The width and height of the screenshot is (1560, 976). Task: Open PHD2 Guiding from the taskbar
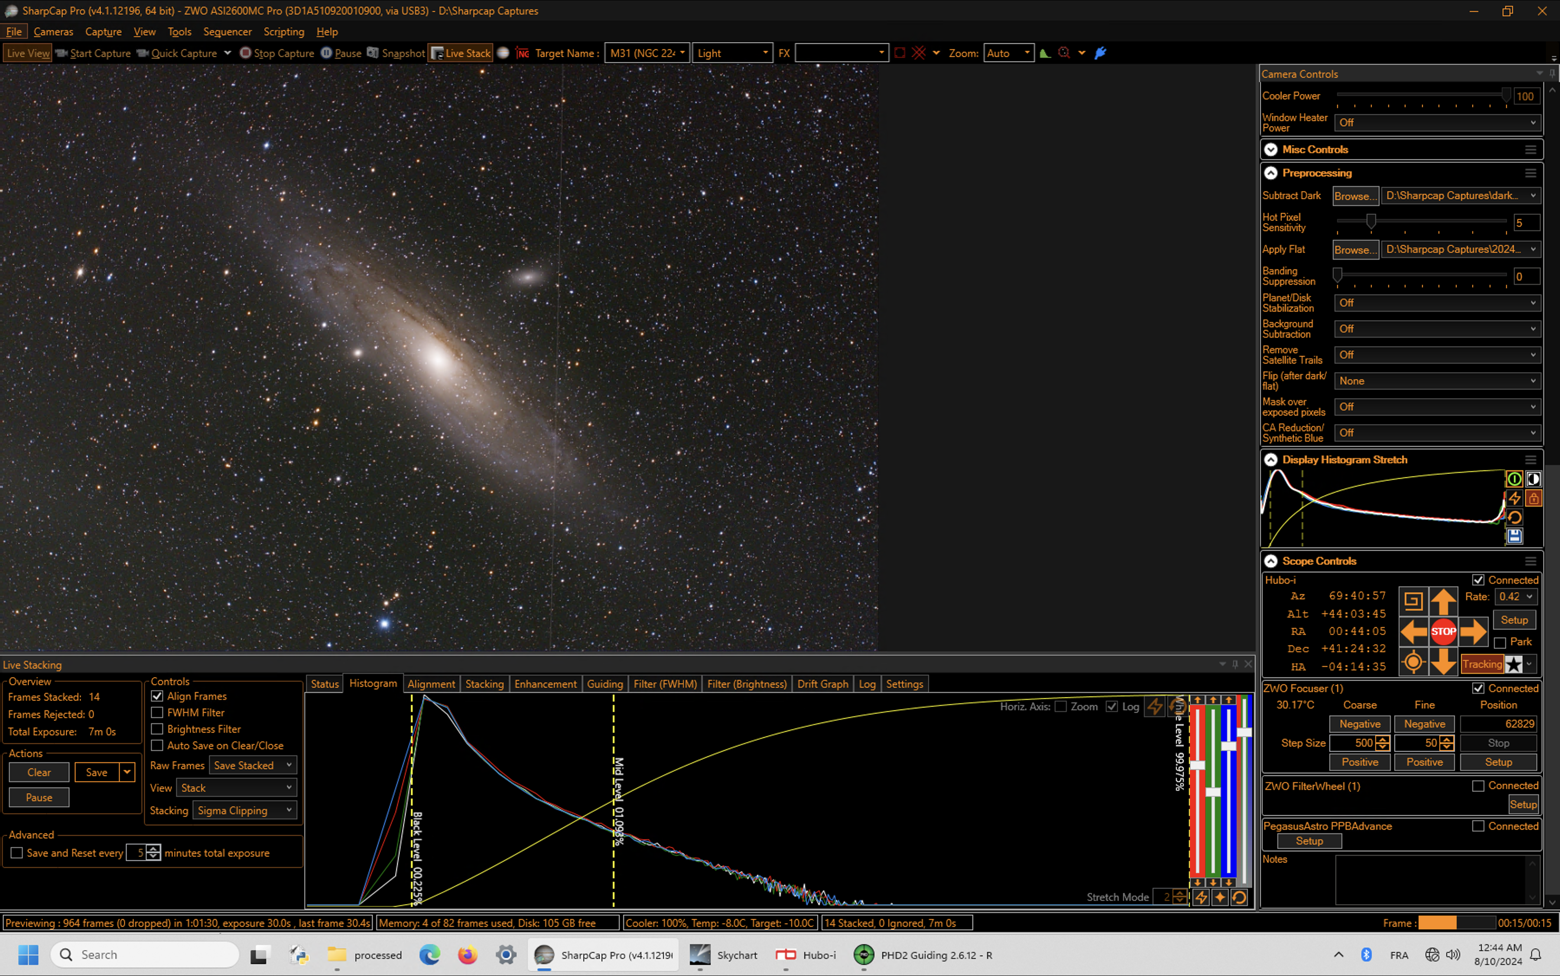(922, 955)
